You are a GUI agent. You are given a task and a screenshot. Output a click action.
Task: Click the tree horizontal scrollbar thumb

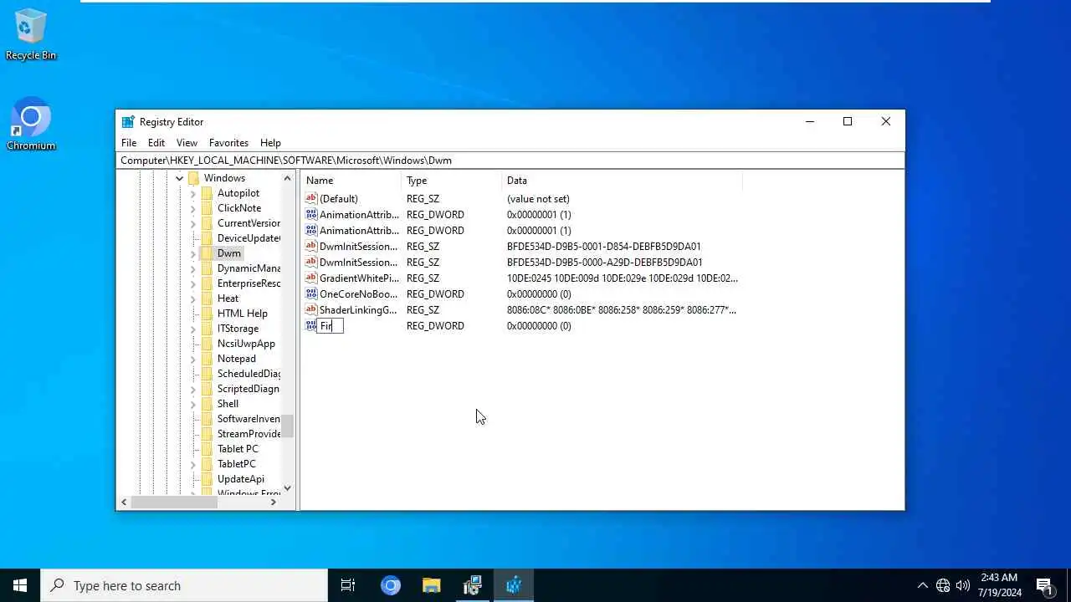(x=173, y=502)
